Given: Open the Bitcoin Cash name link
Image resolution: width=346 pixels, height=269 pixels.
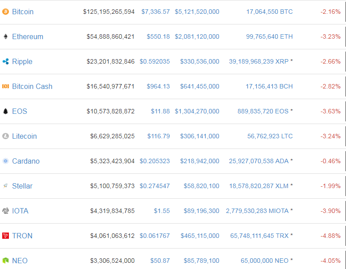Looking at the screenshot, I should click(32, 86).
